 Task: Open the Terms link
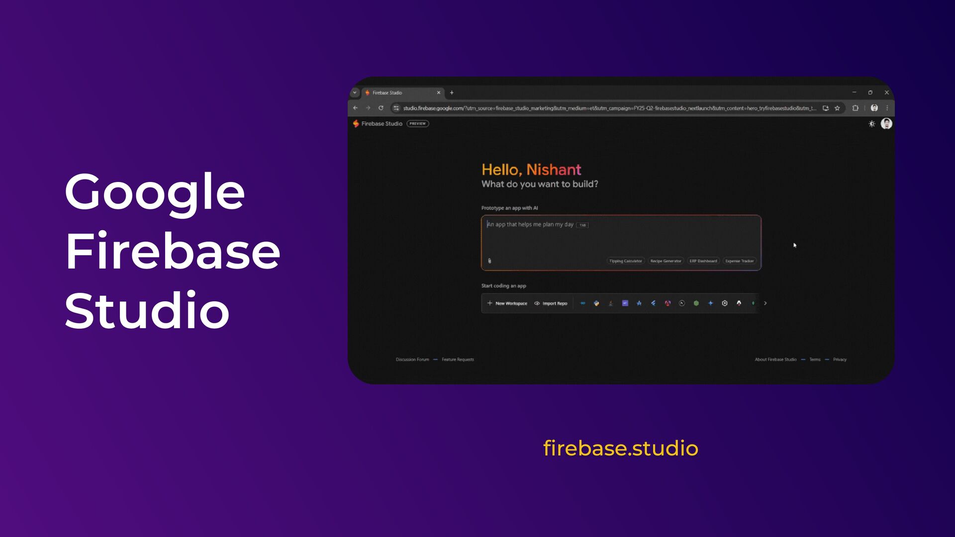[x=815, y=359]
